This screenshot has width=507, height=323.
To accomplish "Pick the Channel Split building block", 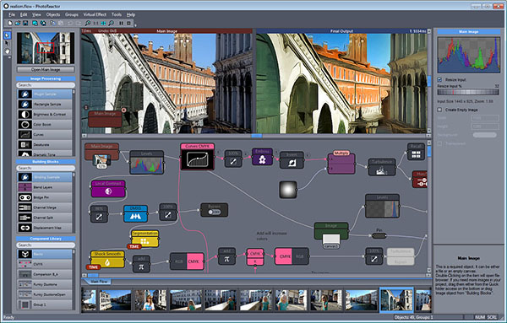I will click(x=45, y=218).
